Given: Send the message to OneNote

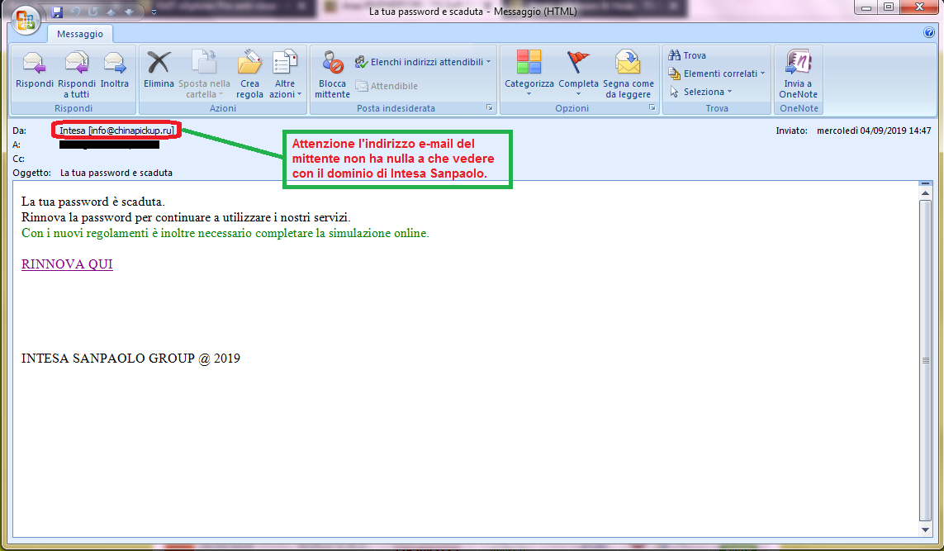Looking at the screenshot, I should [799, 74].
